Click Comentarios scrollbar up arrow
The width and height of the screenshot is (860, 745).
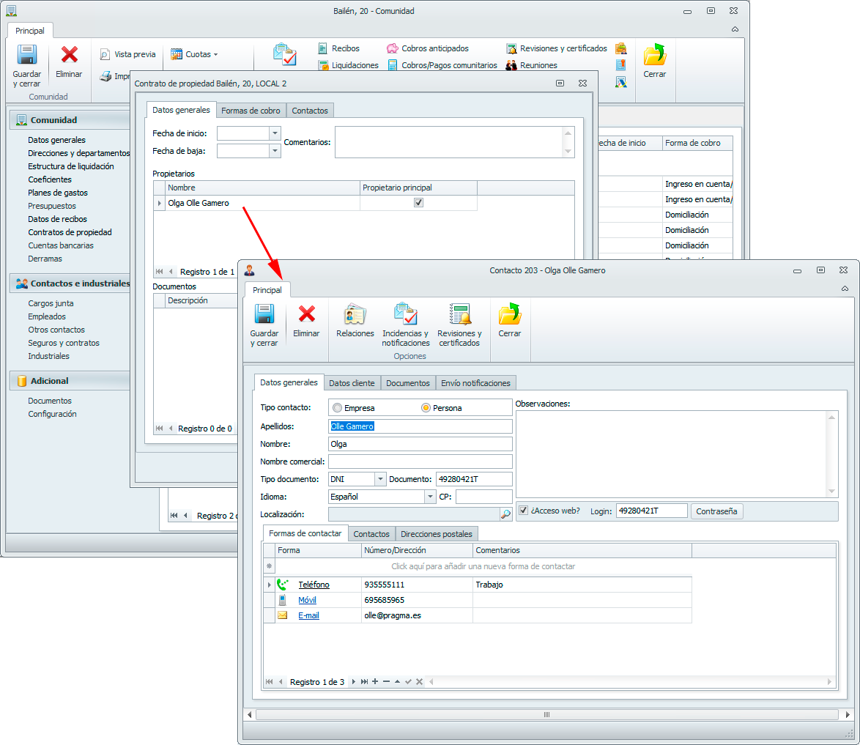568,133
